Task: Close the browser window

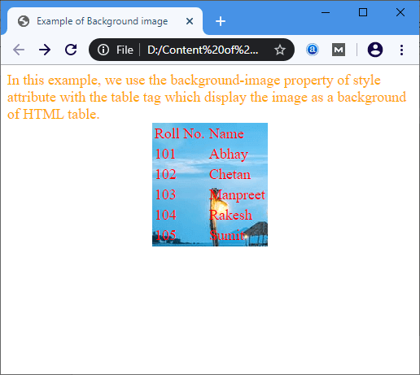Action: (400, 12)
